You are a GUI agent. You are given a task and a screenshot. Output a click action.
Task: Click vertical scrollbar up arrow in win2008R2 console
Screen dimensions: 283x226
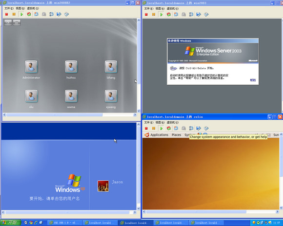[139, 20]
